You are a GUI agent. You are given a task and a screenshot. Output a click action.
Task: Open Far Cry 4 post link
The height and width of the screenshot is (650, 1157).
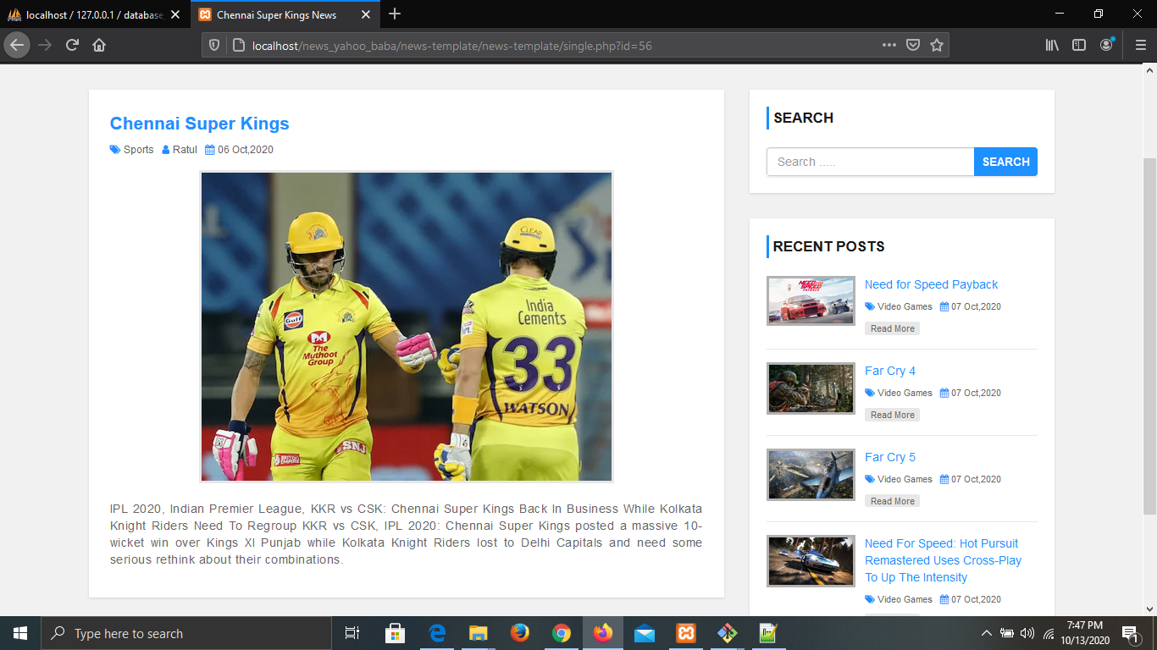(890, 371)
